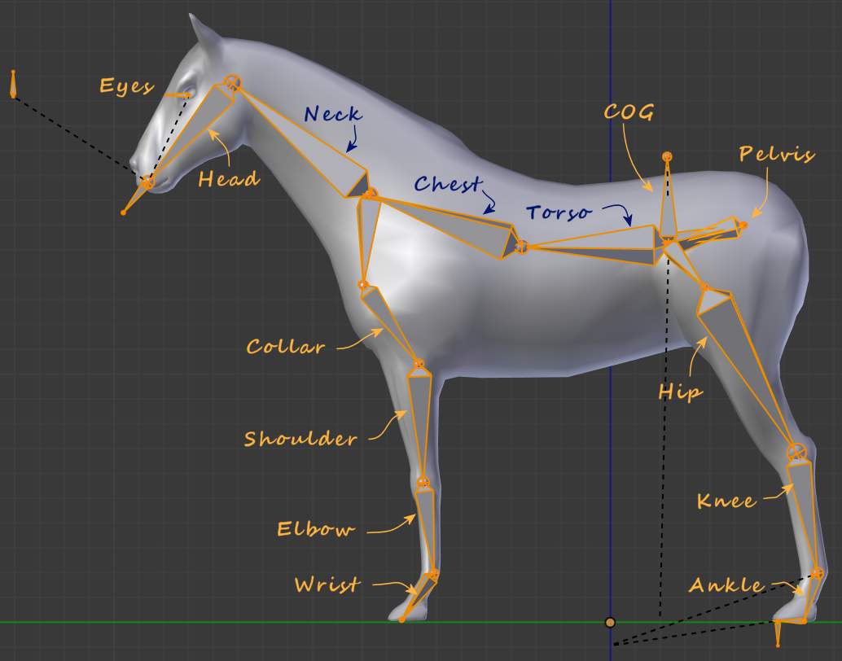The width and height of the screenshot is (842, 661).
Task: Click the joint between chest and torso bones
Action: pyautogui.click(x=521, y=247)
